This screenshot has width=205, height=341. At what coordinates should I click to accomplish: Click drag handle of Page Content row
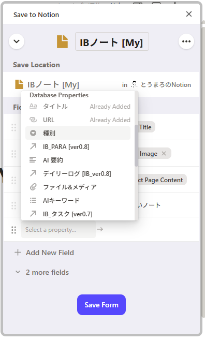pos(13,180)
